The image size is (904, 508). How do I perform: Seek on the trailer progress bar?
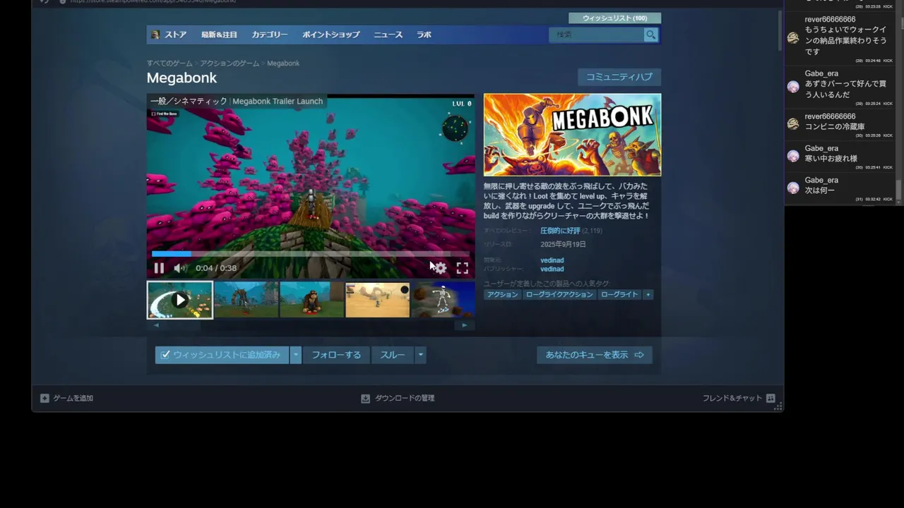tap(310, 254)
